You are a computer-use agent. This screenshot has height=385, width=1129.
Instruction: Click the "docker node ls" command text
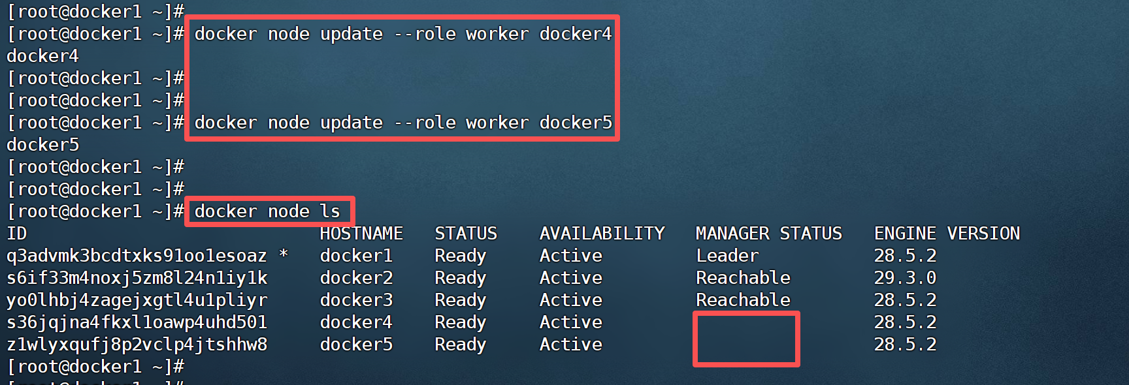point(267,211)
